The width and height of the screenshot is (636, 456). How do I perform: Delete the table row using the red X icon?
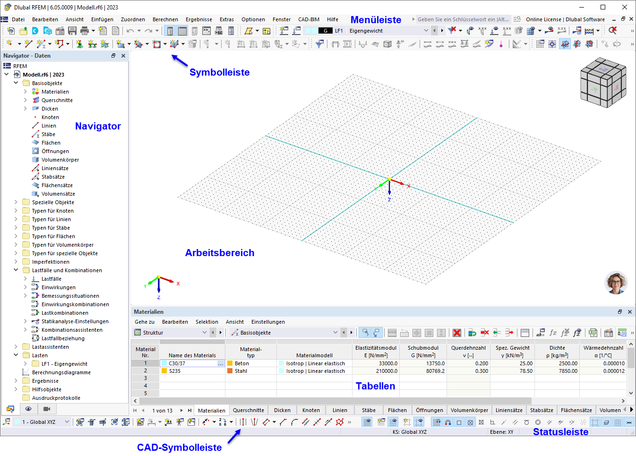[456, 333]
